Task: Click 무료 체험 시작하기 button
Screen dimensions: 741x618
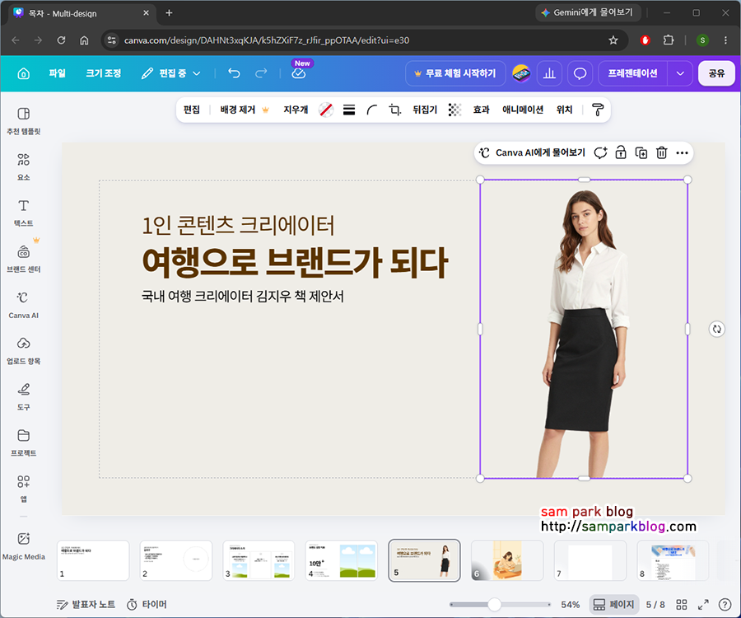Action: (455, 73)
